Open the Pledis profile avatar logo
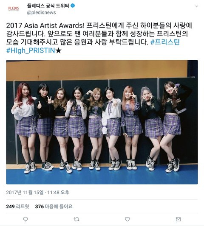 14,8
